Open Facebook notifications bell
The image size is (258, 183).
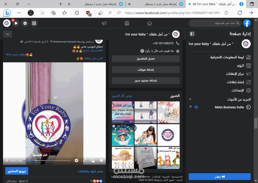(16, 23)
